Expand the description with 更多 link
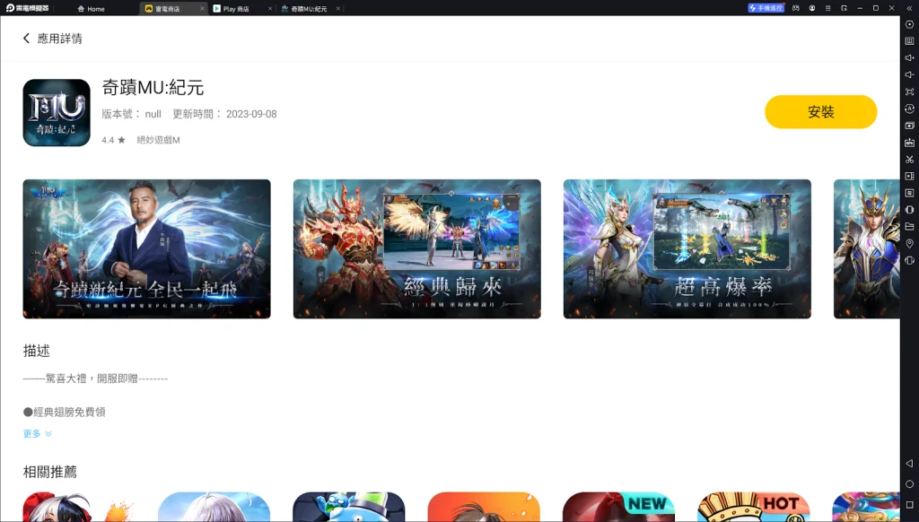This screenshot has width=919, height=522. point(38,433)
